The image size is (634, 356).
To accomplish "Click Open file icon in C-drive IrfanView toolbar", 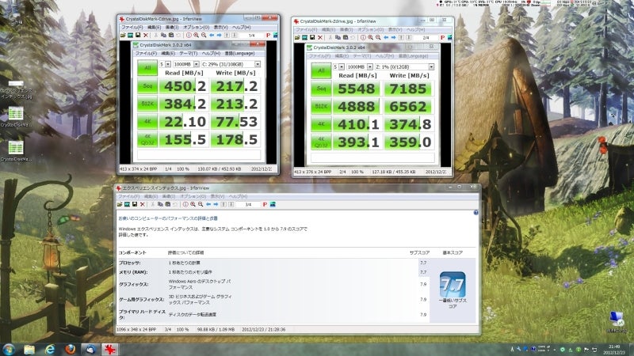I will [123, 36].
